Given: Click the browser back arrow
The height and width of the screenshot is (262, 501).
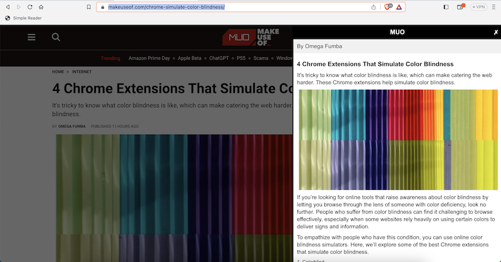Looking at the screenshot, I should 7,7.
